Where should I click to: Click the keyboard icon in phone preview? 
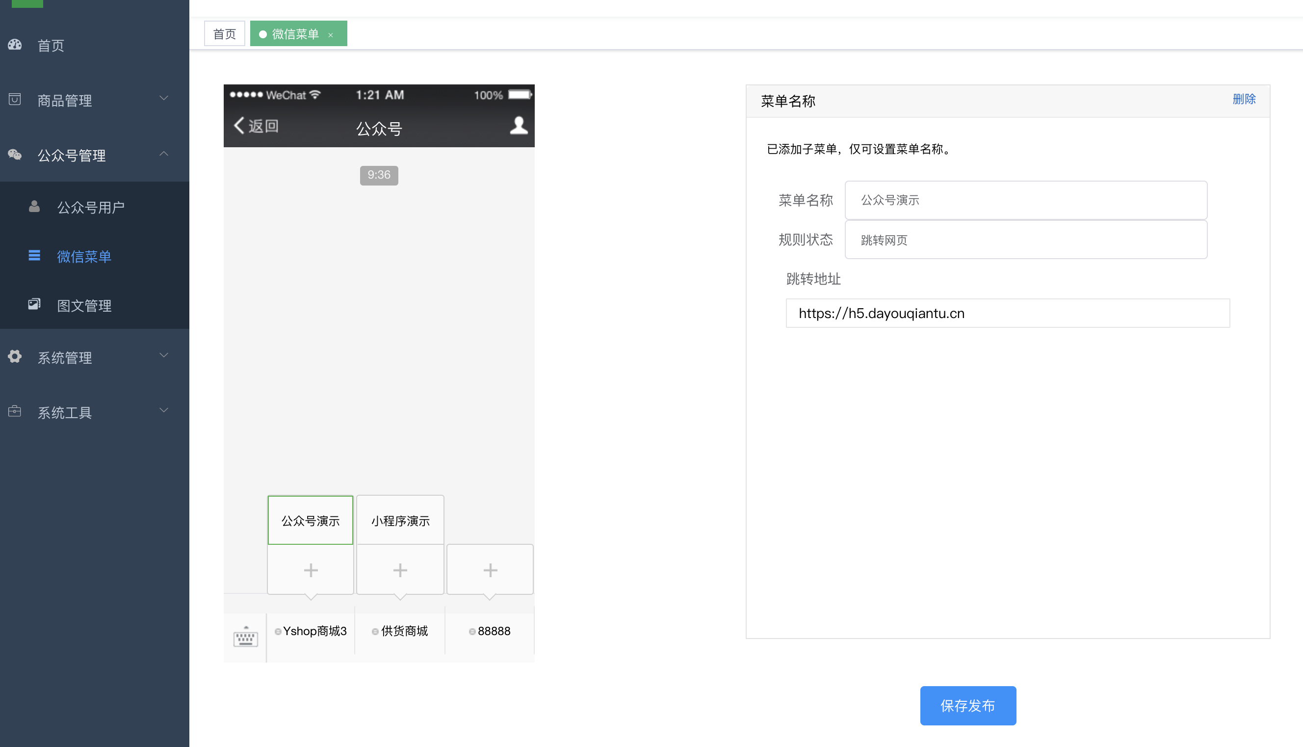tap(246, 637)
